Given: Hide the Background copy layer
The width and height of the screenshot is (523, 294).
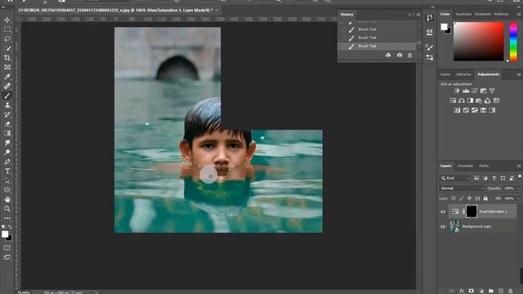Looking at the screenshot, I should point(443,227).
